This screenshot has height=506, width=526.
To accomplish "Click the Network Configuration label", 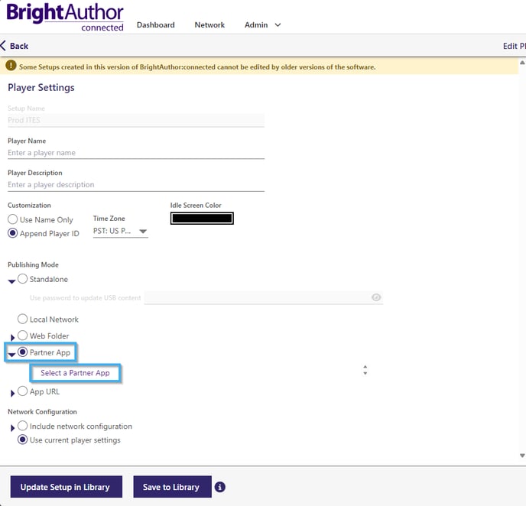I will click(42, 412).
